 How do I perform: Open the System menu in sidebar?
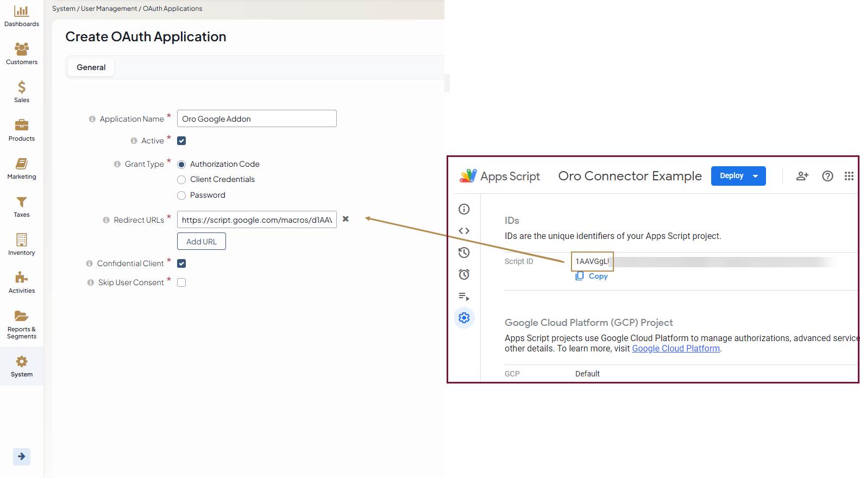coord(22,367)
